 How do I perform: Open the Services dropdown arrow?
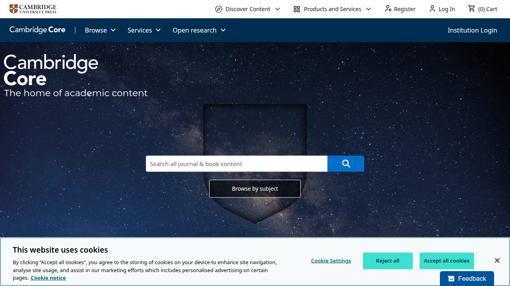[158, 30]
